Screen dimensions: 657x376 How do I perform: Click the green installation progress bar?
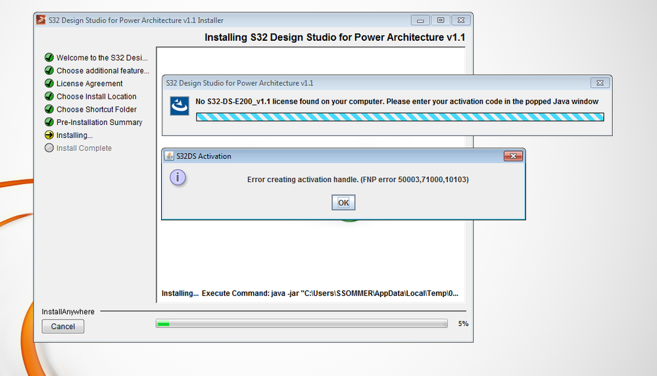pyautogui.click(x=302, y=323)
